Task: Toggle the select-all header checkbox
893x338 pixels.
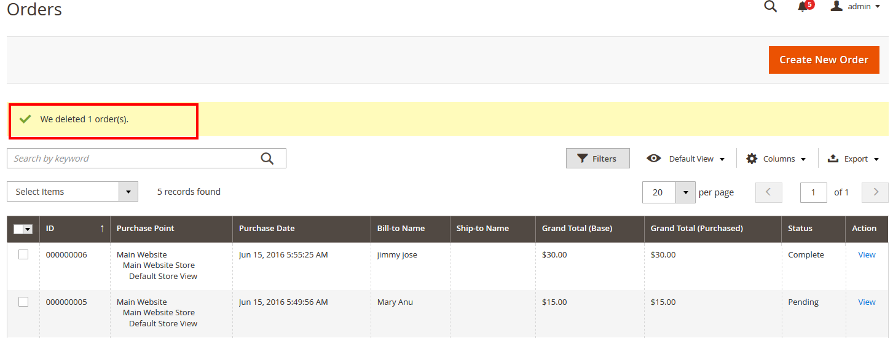Action: (x=18, y=229)
